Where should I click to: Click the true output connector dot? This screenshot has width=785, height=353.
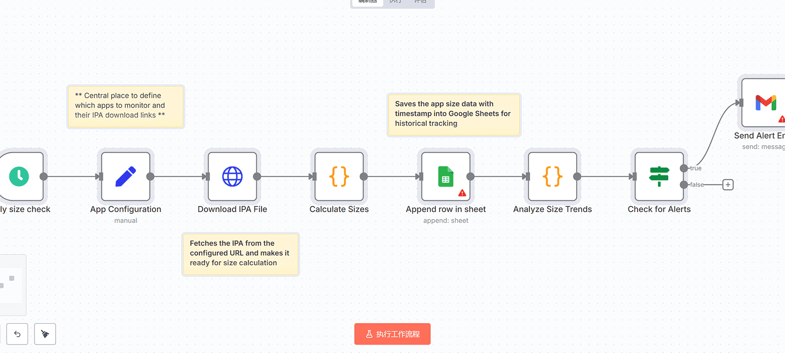coord(684,168)
